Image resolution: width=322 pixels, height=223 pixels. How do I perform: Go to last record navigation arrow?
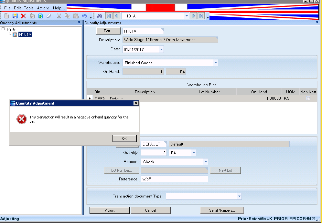(x=201, y=16)
